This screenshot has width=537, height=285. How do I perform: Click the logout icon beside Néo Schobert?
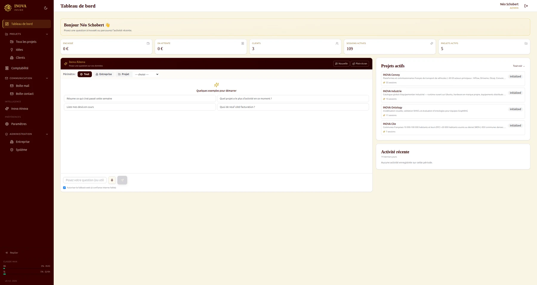click(x=526, y=6)
